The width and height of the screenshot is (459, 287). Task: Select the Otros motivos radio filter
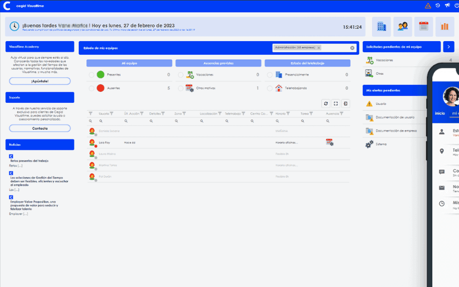180,88
